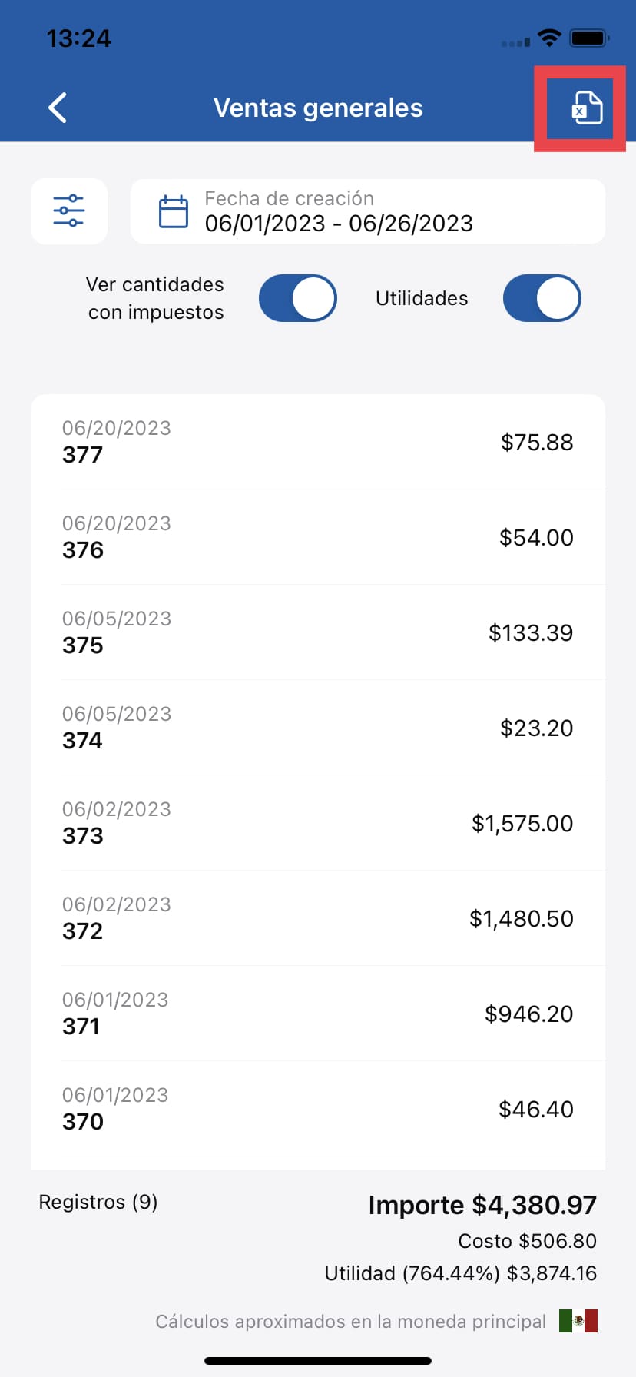This screenshot has width=636, height=1377.
Task: Tap the Importe $4,380.97 total
Action: tap(482, 1205)
